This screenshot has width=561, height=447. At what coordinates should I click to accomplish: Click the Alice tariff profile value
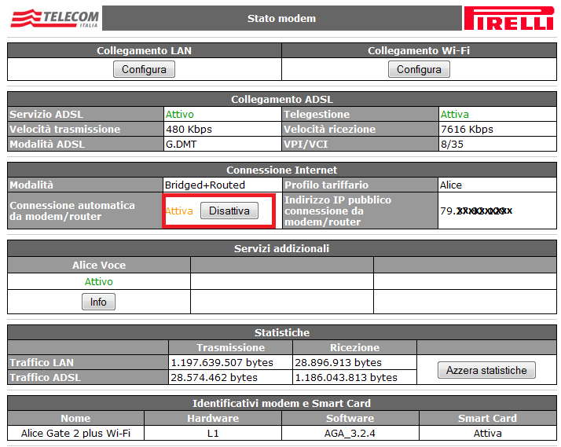pos(451,185)
